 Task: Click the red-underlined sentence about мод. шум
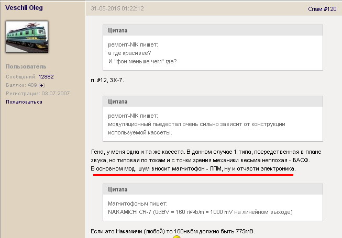[194, 170]
